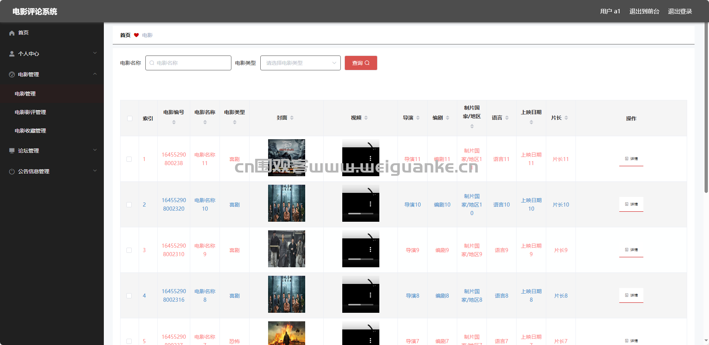The height and width of the screenshot is (345, 709).
Task: Expand 论坛管理 using its chevron
Action: (95, 150)
